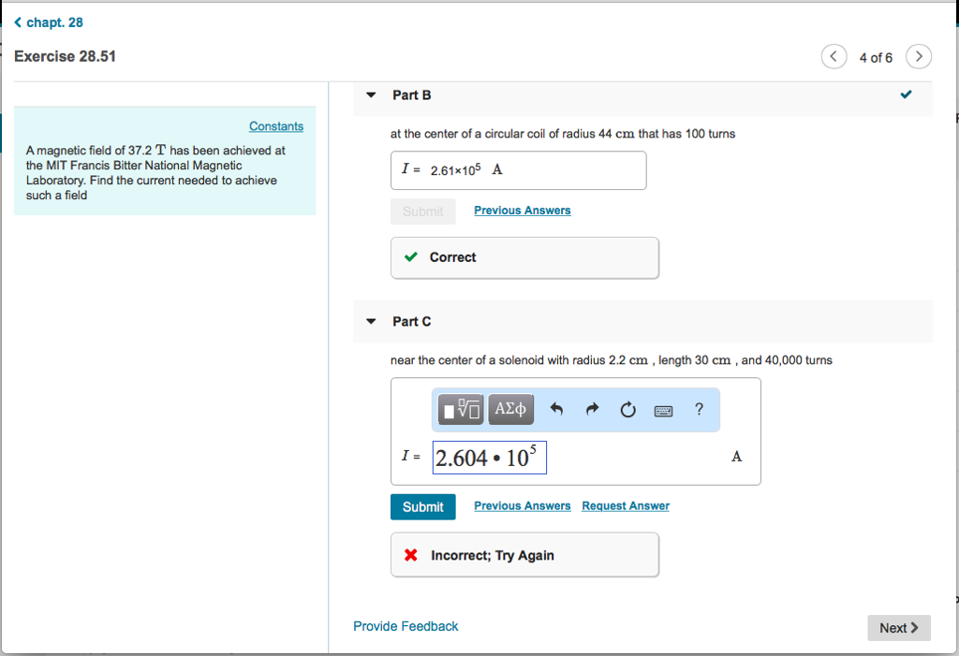Click Request Answer link
The width and height of the screenshot is (959, 656).
pyautogui.click(x=626, y=506)
